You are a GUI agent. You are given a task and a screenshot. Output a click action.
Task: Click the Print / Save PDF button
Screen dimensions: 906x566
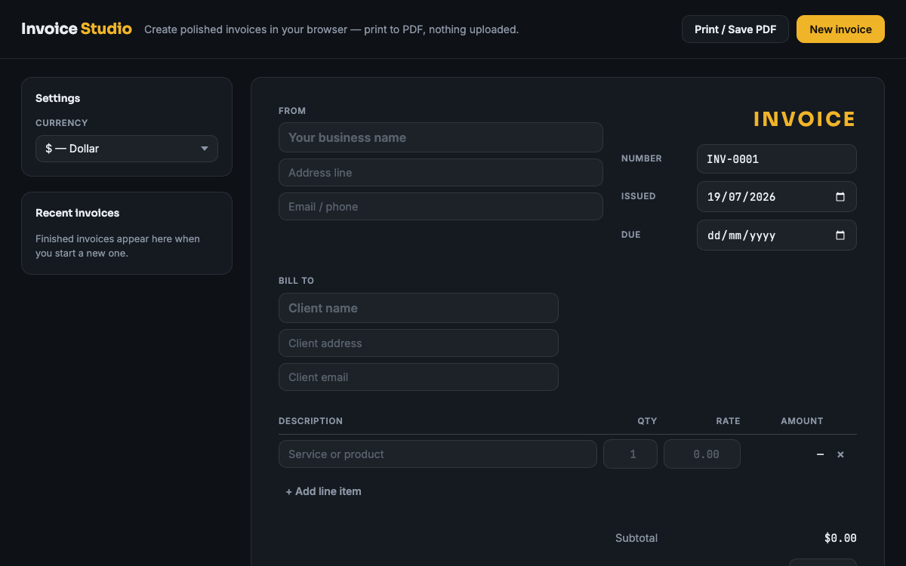coord(735,29)
